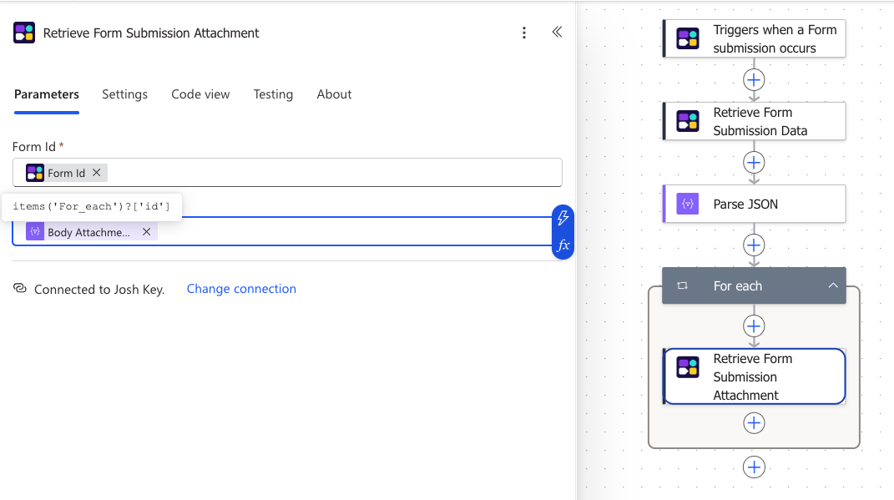Add step below the For each loop
The width and height of the screenshot is (894, 500).
coord(754,467)
